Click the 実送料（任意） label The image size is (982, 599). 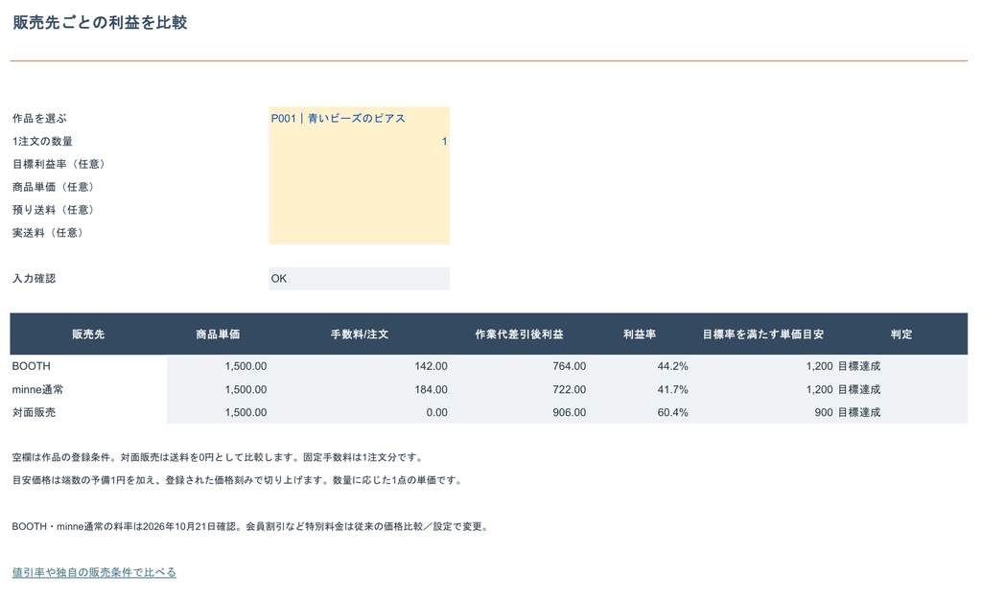(x=50, y=233)
